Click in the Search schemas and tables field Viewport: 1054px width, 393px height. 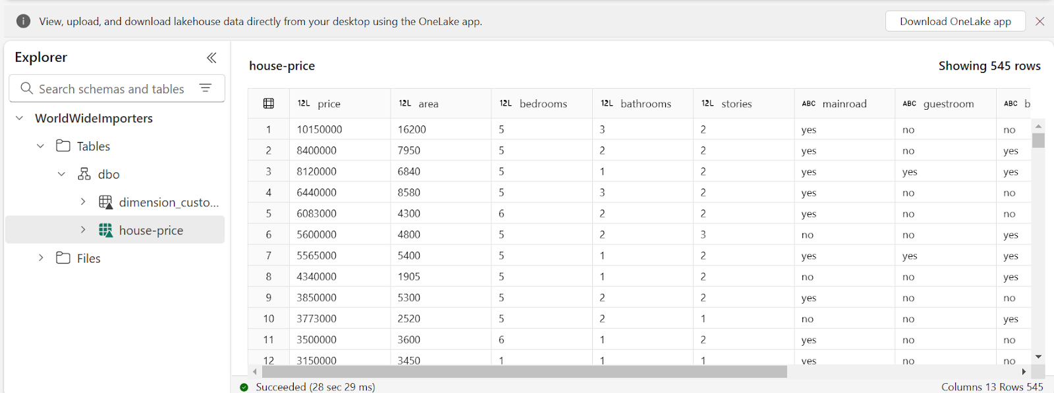[x=117, y=88]
